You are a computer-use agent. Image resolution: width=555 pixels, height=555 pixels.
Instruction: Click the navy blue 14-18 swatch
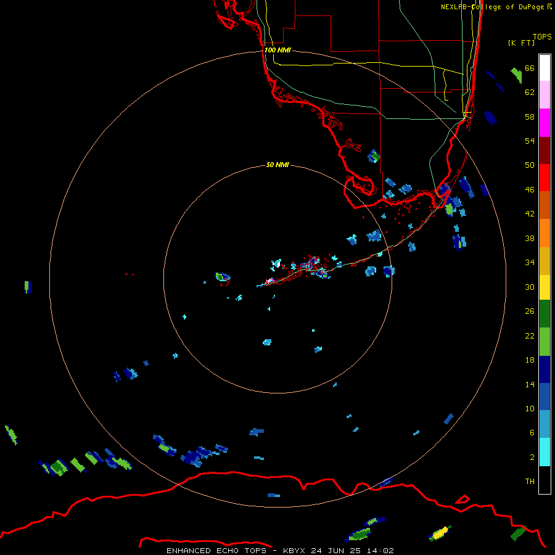click(545, 369)
